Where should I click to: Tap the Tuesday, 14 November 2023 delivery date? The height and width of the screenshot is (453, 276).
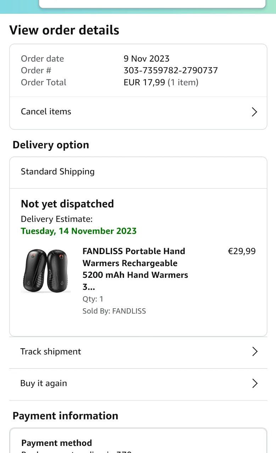79,231
